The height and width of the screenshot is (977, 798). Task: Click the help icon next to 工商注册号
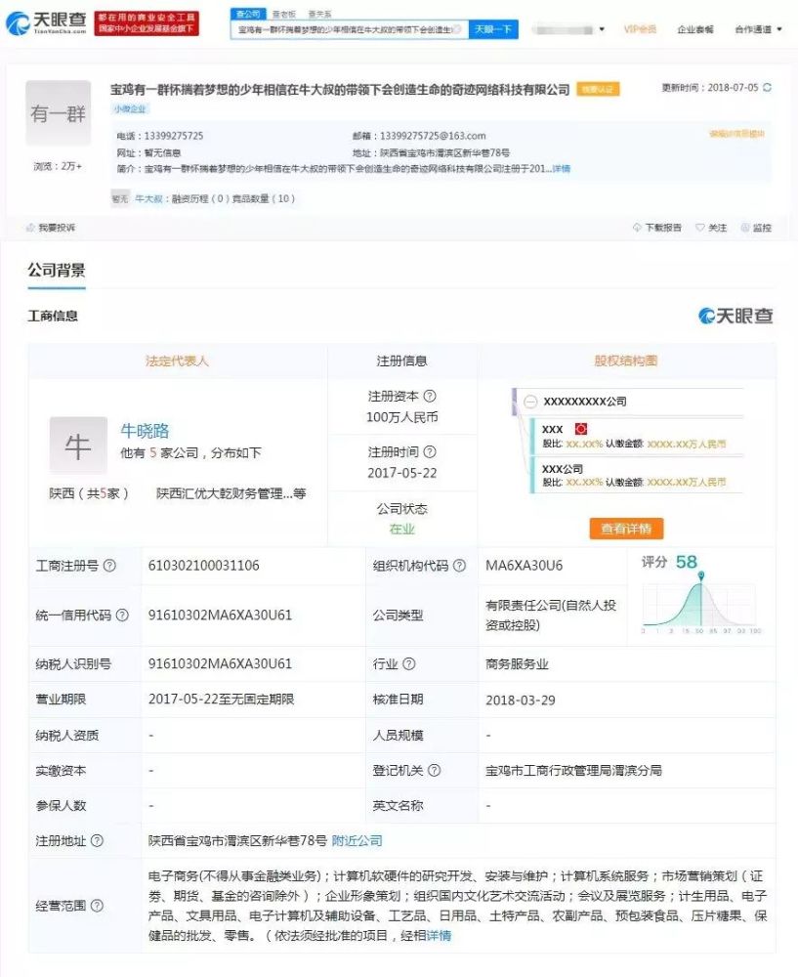click(109, 566)
